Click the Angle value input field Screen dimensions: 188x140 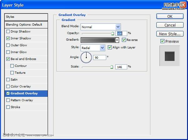coord(99,58)
